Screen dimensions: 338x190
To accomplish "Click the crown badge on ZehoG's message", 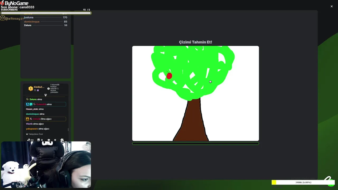I will (27, 119).
